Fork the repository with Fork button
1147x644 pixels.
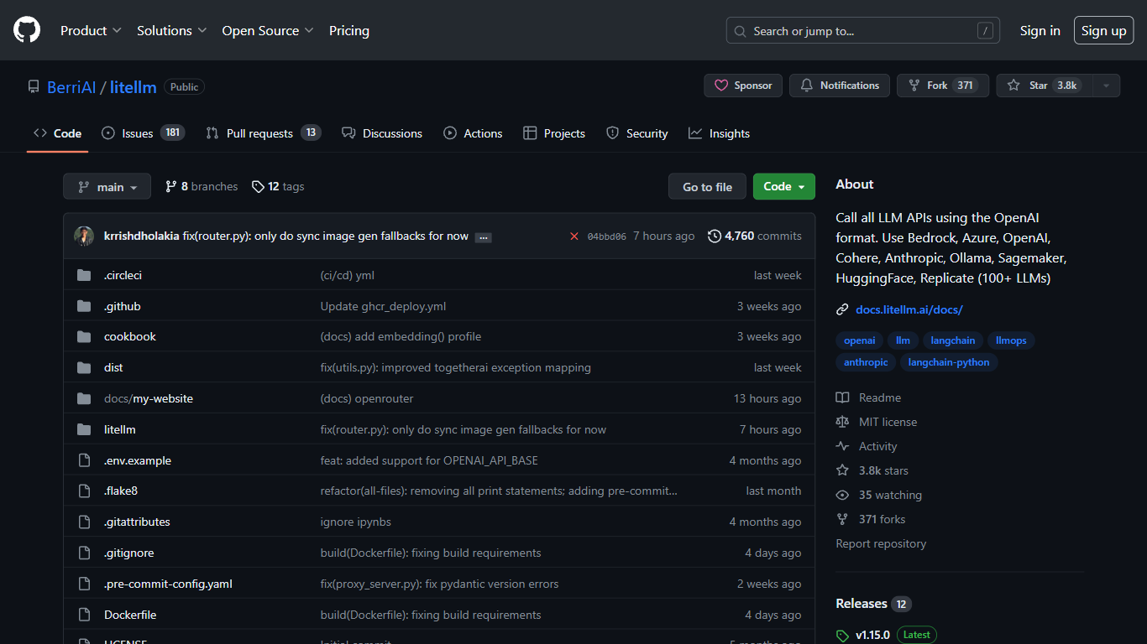click(943, 86)
